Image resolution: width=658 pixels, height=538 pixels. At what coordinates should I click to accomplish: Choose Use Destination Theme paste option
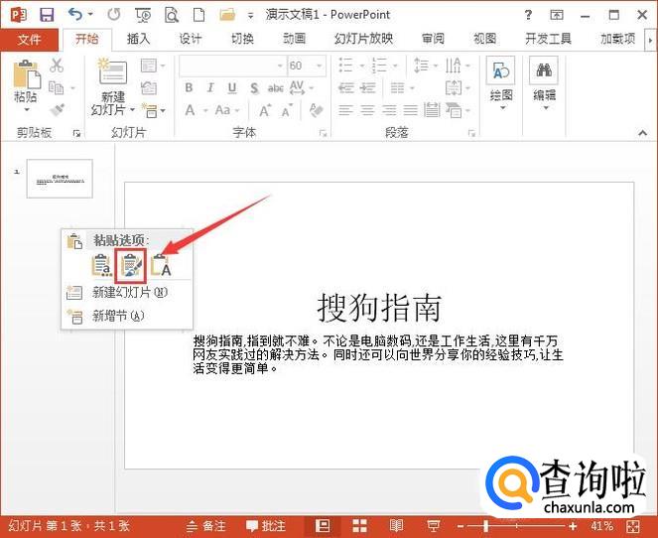coord(101,265)
